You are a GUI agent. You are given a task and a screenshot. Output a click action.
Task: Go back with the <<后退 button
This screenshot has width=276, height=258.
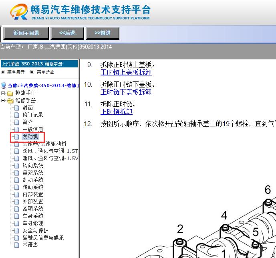67,33
